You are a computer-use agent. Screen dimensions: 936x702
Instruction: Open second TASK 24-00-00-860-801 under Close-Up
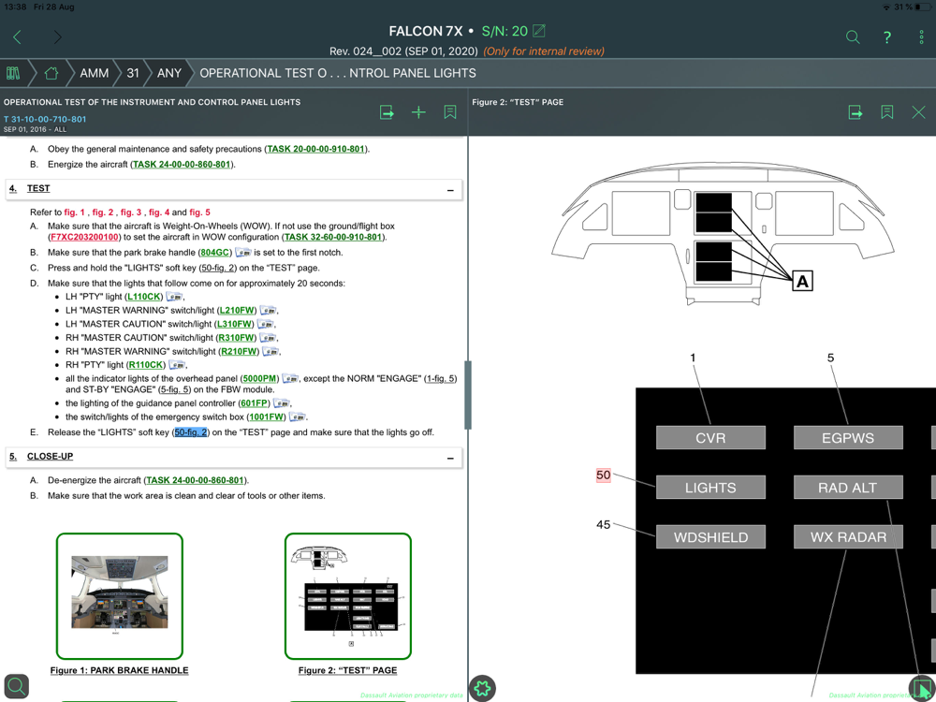(x=196, y=480)
